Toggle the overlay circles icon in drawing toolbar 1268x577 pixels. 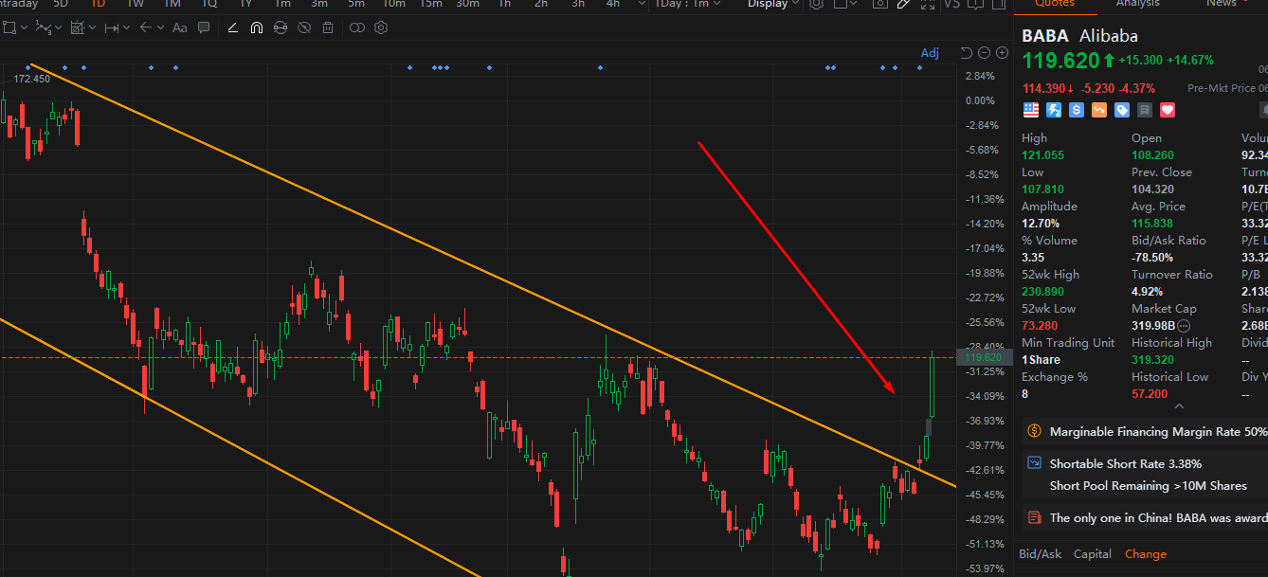pyautogui.click(x=357, y=27)
